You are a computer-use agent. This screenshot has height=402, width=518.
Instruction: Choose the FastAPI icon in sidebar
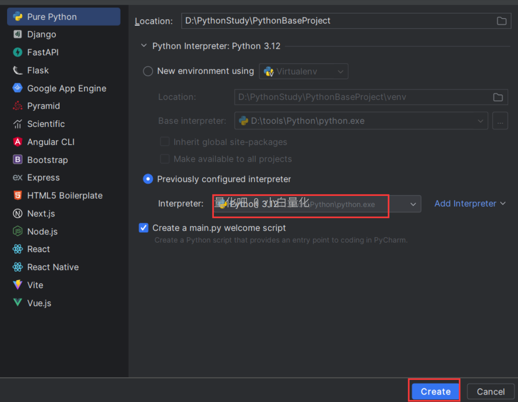click(18, 52)
